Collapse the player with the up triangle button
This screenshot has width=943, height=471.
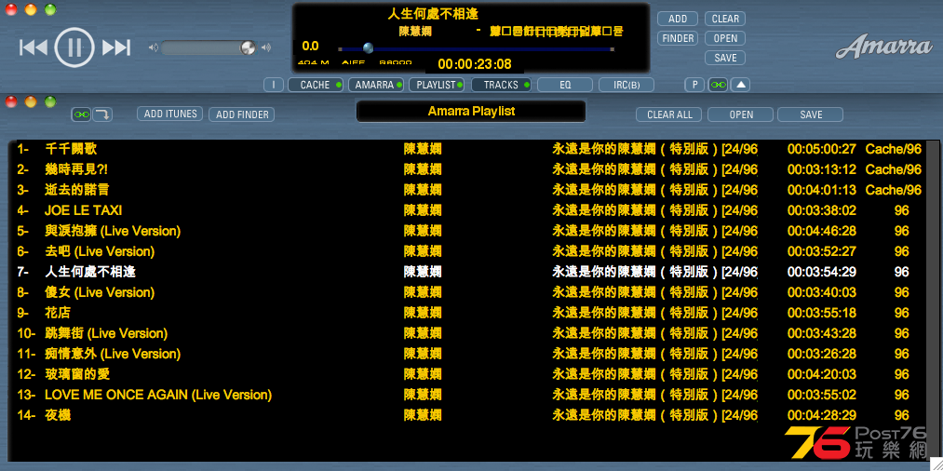(x=740, y=85)
